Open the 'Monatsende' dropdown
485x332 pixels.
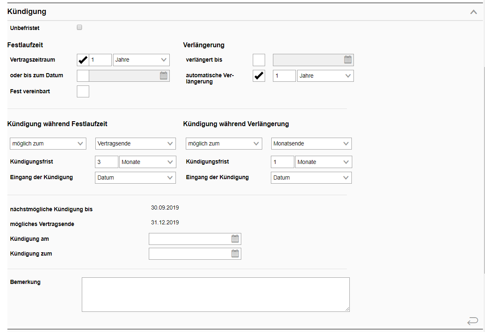311,143
